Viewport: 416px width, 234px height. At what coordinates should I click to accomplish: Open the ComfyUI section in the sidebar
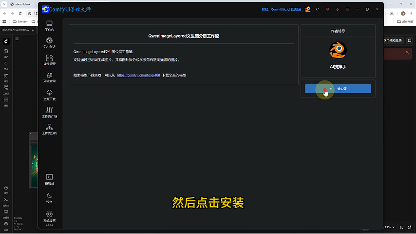(x=49, y=43)
